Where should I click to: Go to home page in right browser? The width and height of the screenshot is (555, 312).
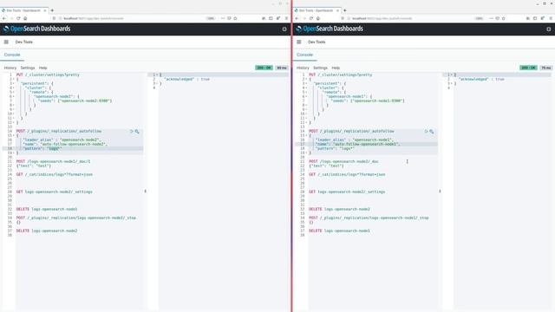[318, 18]
